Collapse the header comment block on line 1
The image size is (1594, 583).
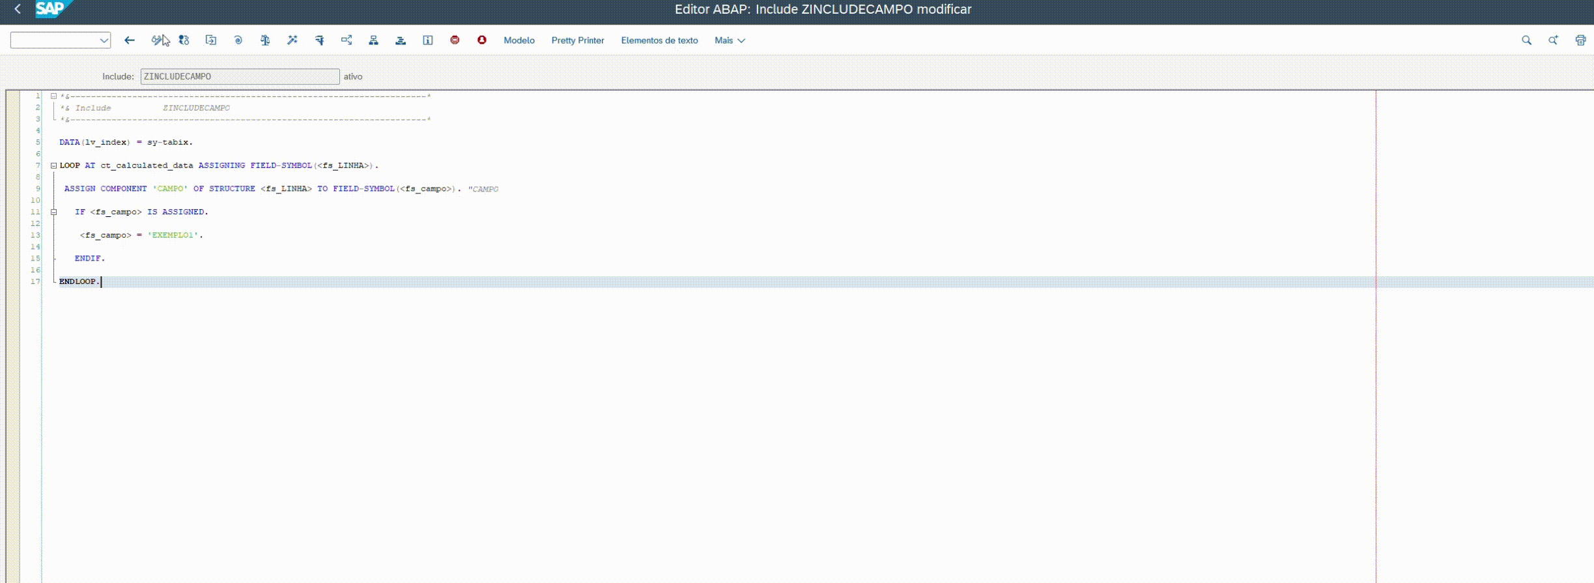coord(54,96)
